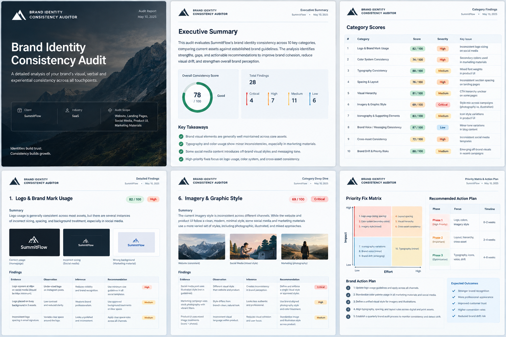Click the Total Findings value '28'
This screenshot has width=506, height=337.
pyautogui.click(x=253, y=82)
